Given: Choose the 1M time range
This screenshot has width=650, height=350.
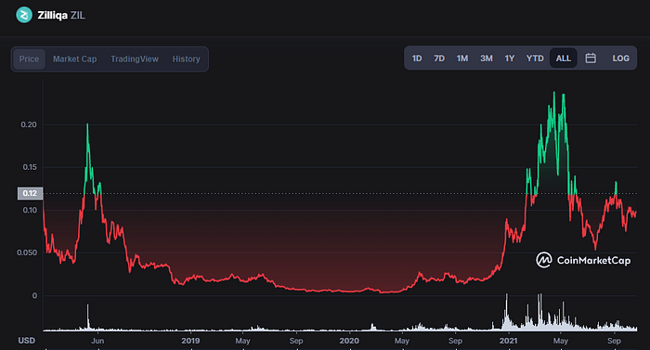Looking at the screenshot, I should [x=462, y=58].
